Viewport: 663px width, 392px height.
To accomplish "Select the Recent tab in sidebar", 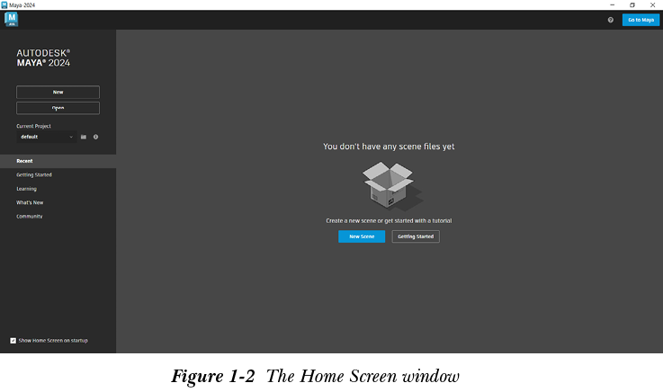I will (24, 161).
